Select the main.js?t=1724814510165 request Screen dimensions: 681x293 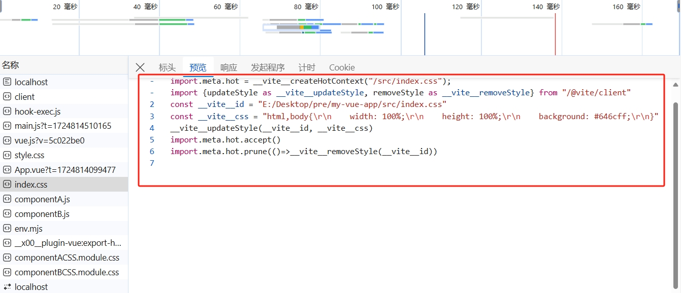63,126
